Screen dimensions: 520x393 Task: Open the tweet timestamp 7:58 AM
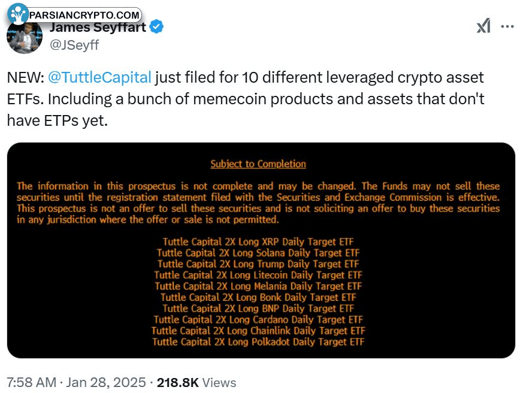(x=30, y=382)
